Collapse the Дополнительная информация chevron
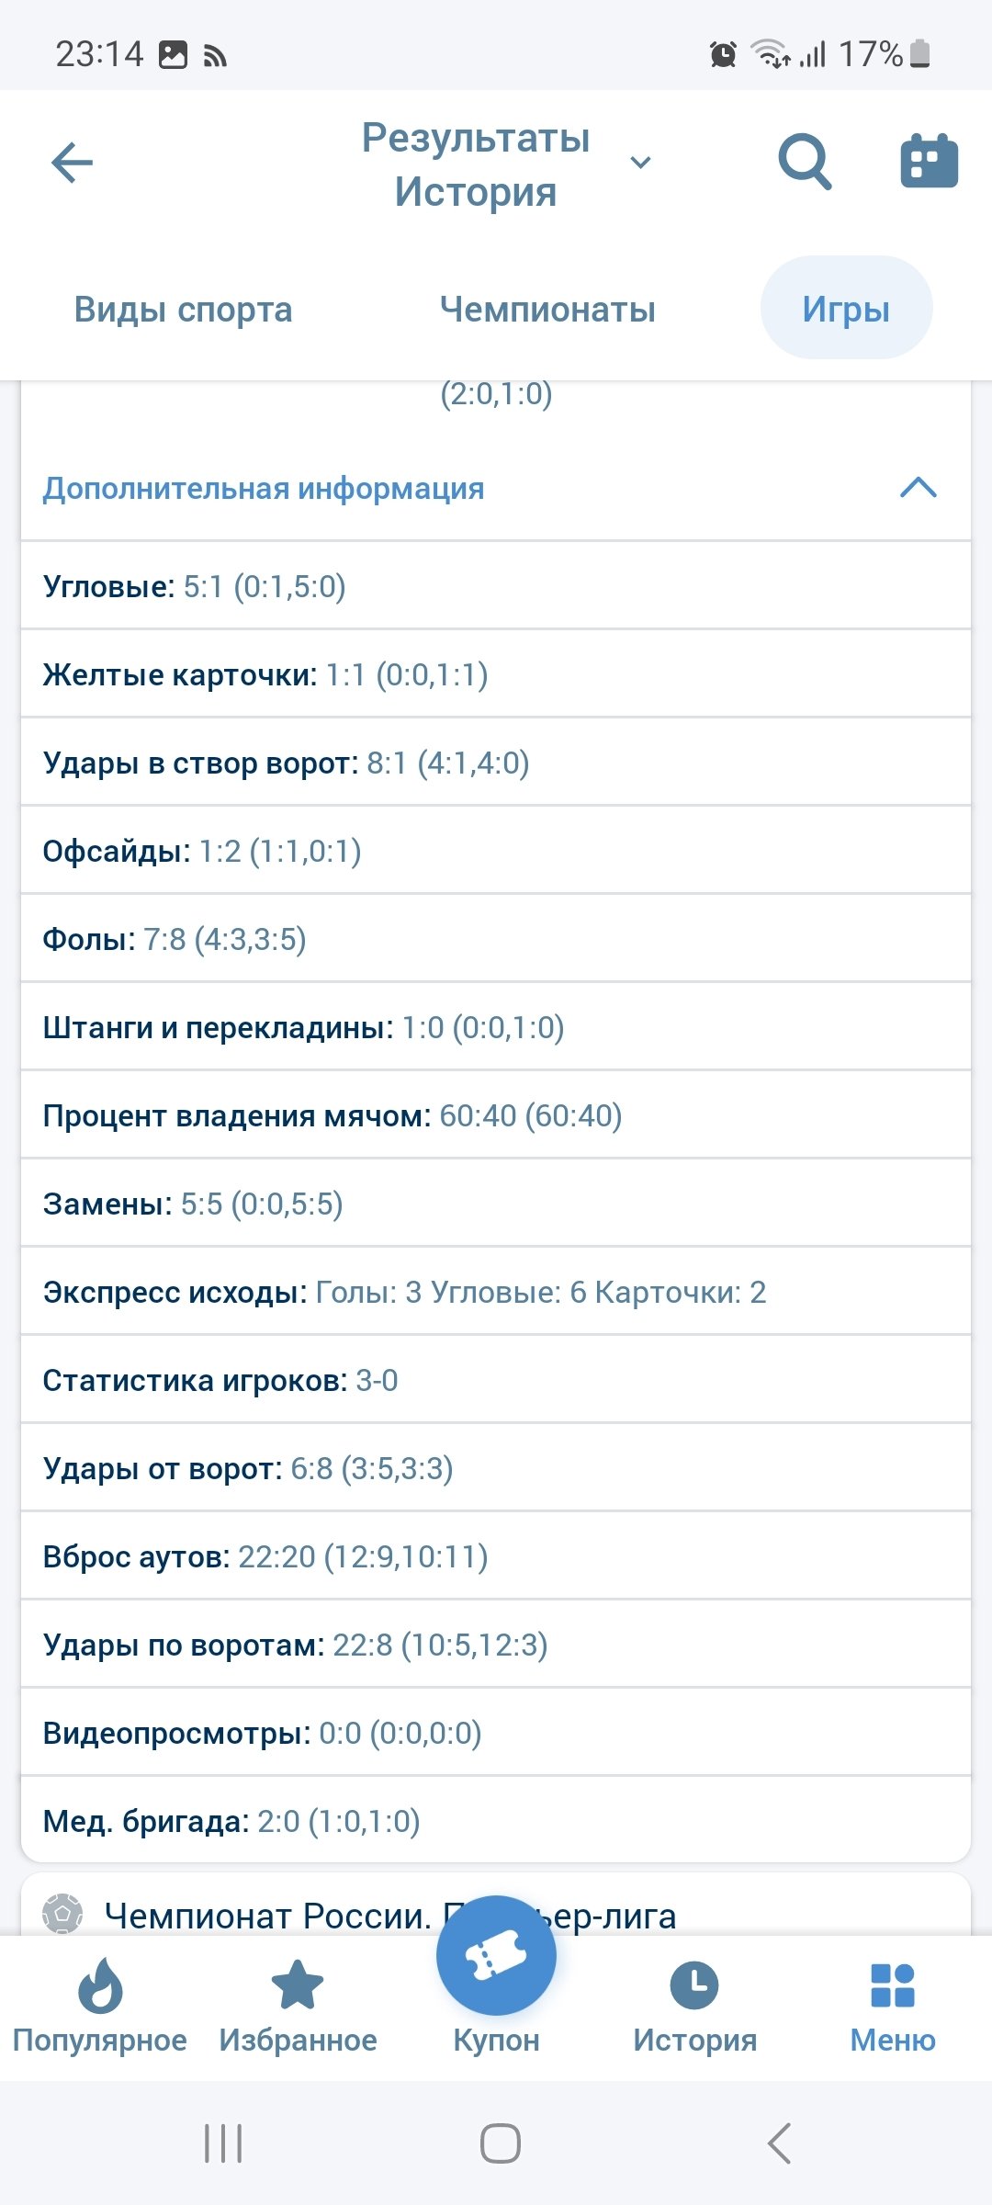992x2205 pixels. [x=919, y=488]
